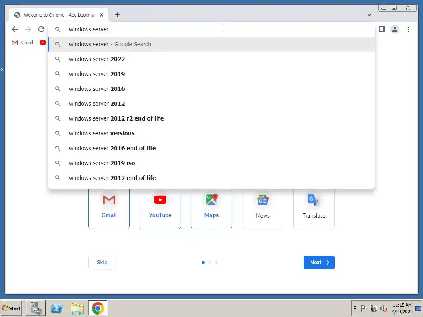The width and height of the screenshot is (423, 317).
Task: Open the Windows Start menu
Action: click(11, 308)
